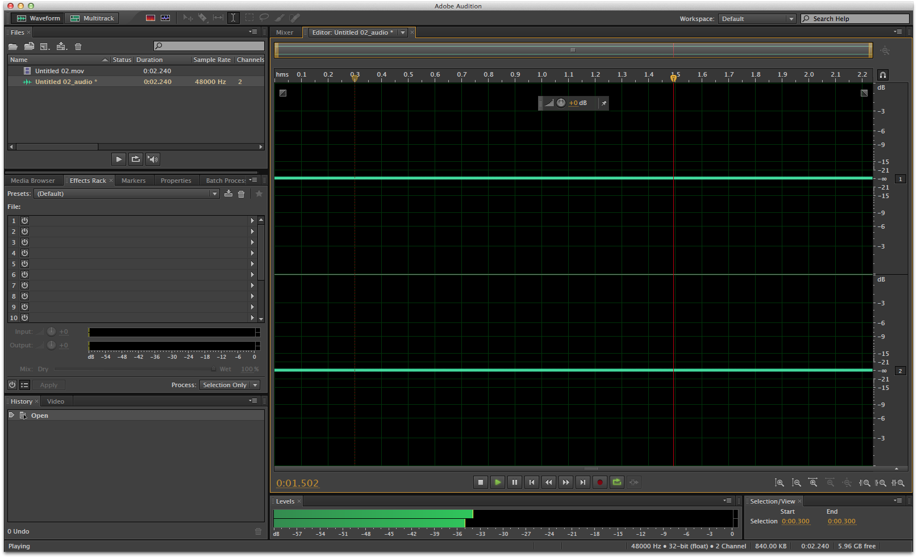Open the Files panel options menu

click(x=253, y=32)
